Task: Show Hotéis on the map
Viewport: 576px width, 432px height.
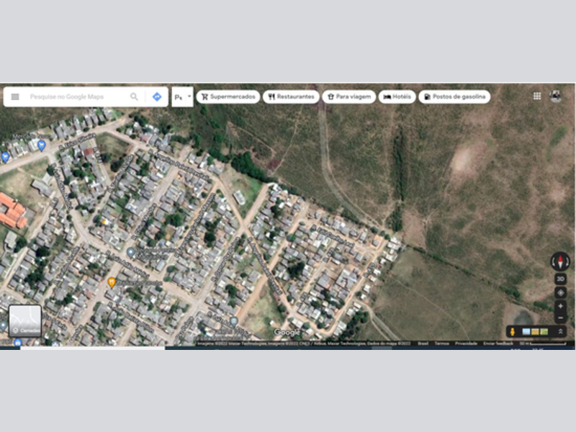Action: coord(397,96)
